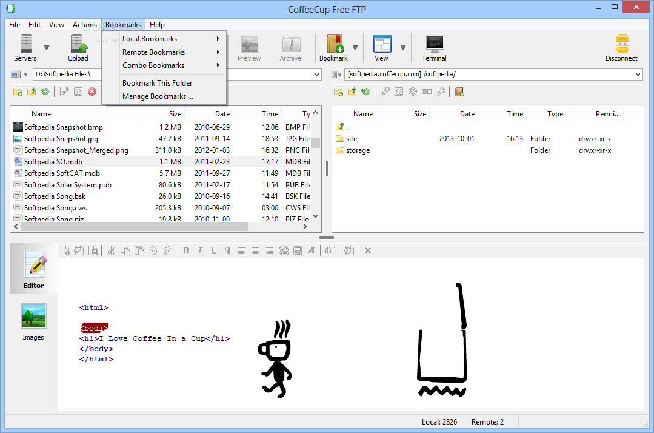
Task: Click the Disconnect icon
Action: [x=621, y=47]
